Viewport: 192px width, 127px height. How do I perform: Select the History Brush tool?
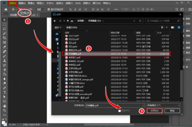(x=4, y=65)
